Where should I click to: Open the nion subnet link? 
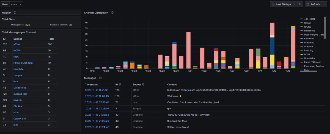click(x=16, y=112)
